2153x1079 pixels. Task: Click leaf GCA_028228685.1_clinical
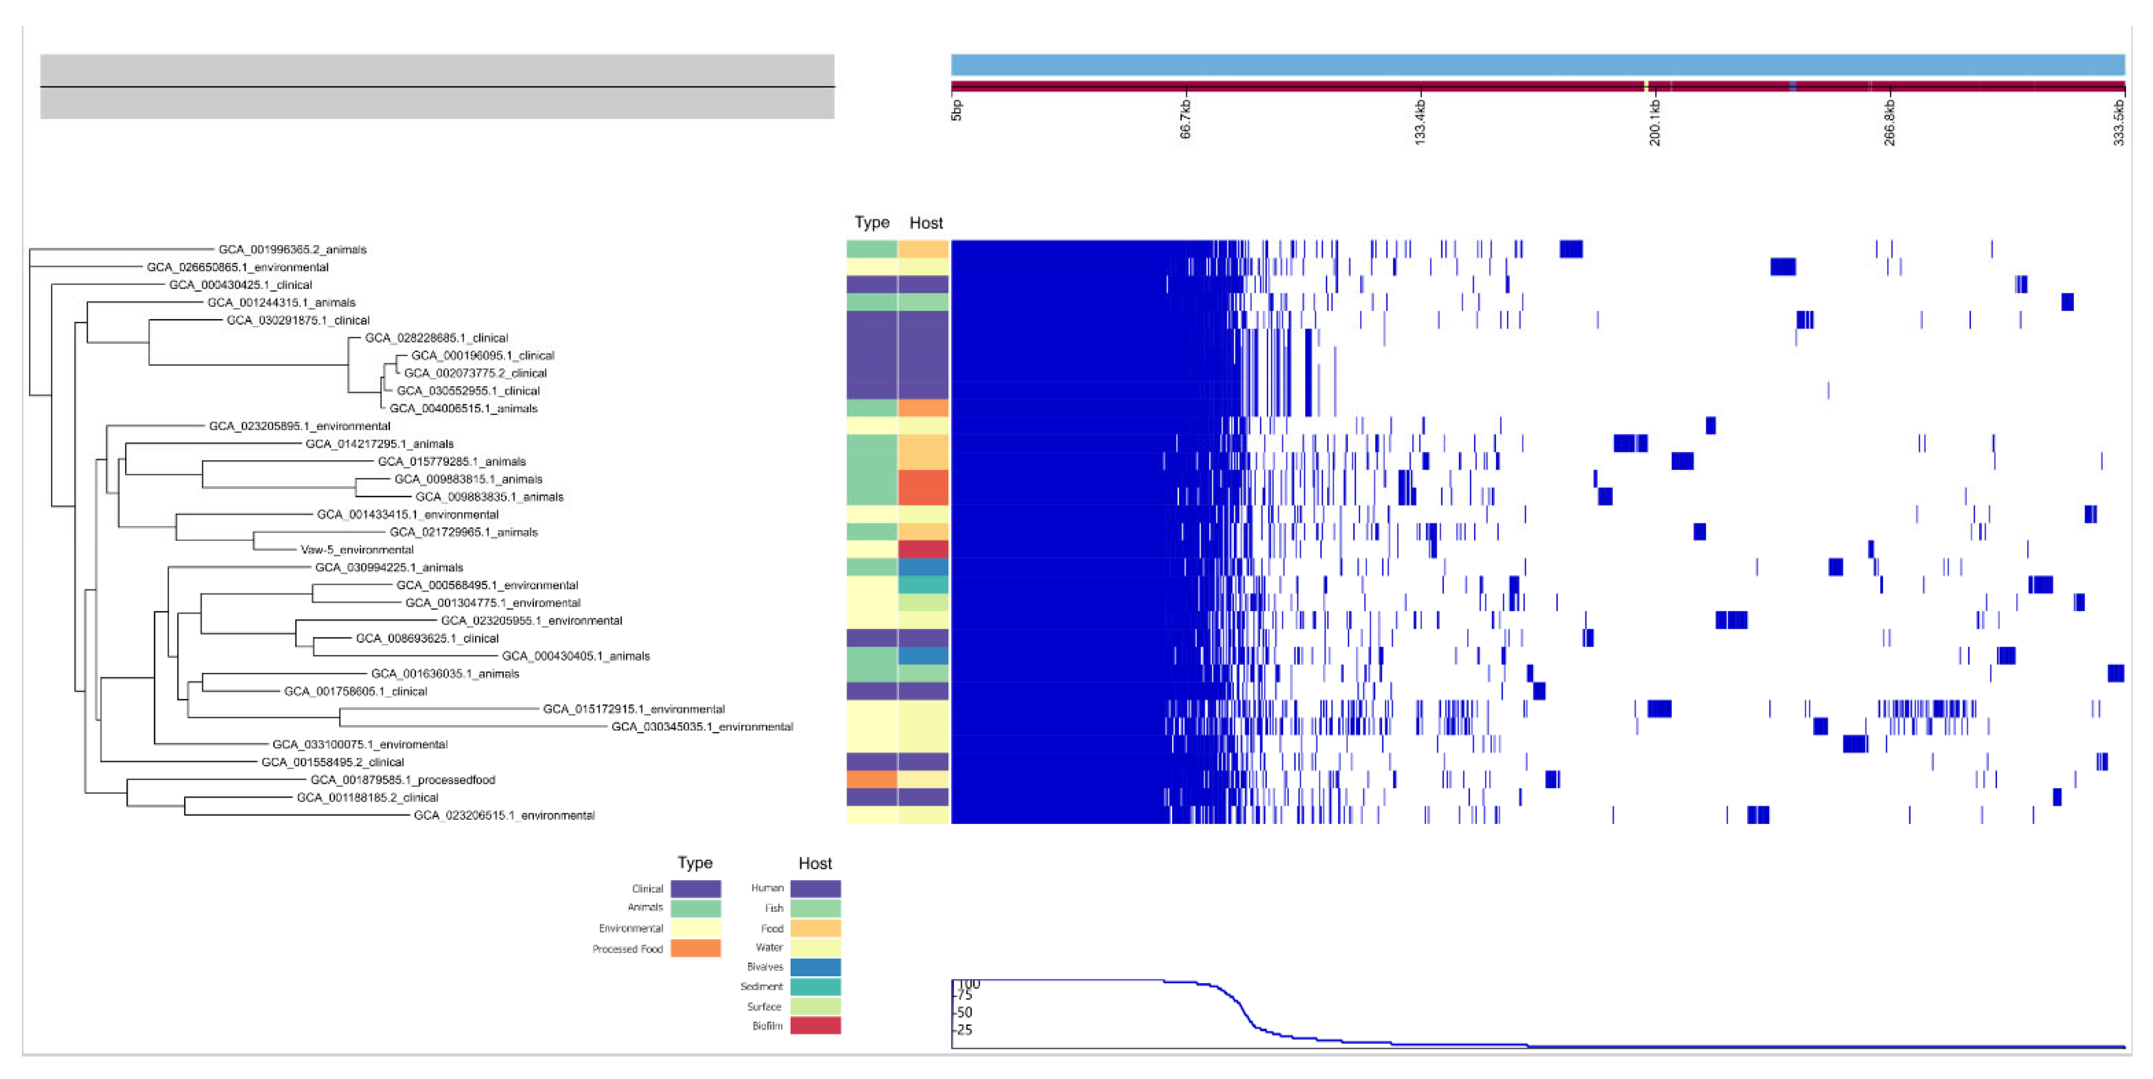click(x=437, y=338)
